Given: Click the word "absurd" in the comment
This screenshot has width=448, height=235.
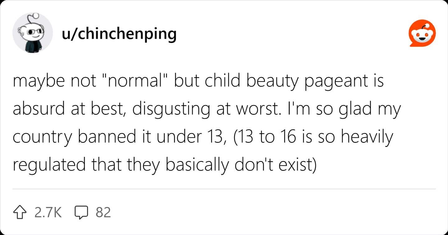Looking at the screenshot, I should pos(36,109).
